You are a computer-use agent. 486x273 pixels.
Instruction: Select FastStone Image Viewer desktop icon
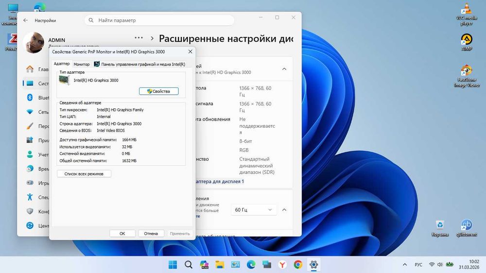coord(467,76)
